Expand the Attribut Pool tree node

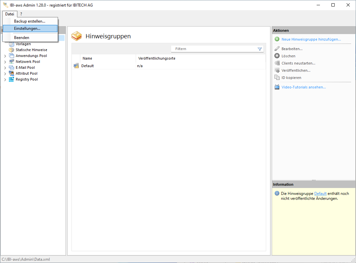[5, 74]
